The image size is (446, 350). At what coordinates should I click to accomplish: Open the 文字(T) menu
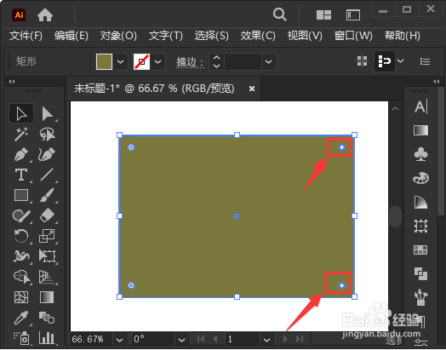click(166, 36)
